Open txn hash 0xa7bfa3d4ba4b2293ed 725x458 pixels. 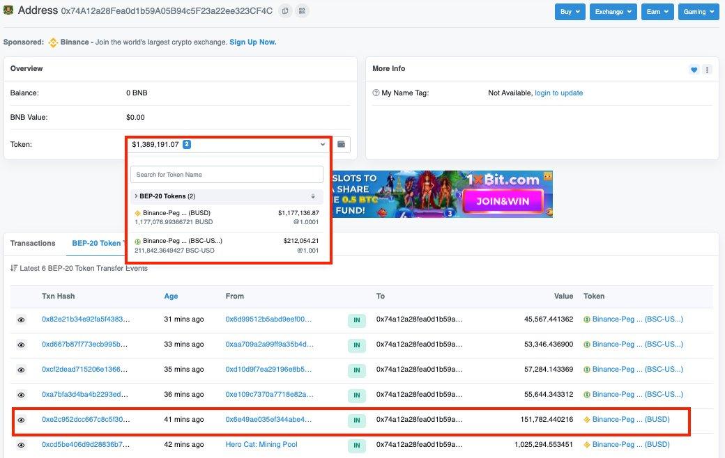[85, 394]
